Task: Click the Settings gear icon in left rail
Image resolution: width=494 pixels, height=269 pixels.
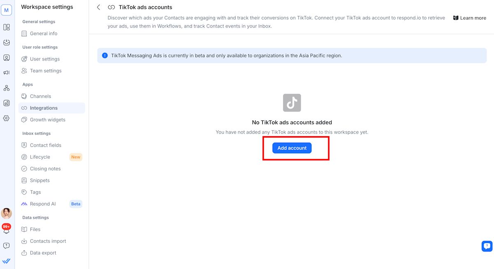Action: [x=7, y=118]
